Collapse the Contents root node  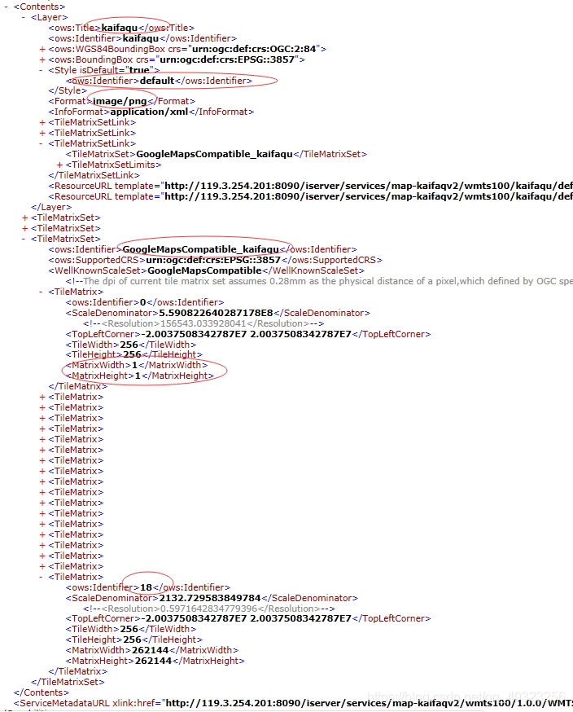tap(6, 7)
